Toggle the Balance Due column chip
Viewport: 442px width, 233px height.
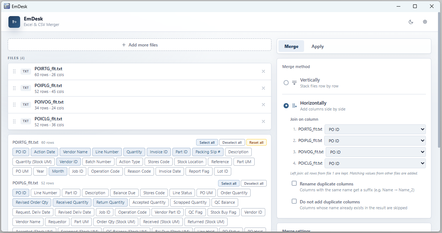(x=124, y=193)
